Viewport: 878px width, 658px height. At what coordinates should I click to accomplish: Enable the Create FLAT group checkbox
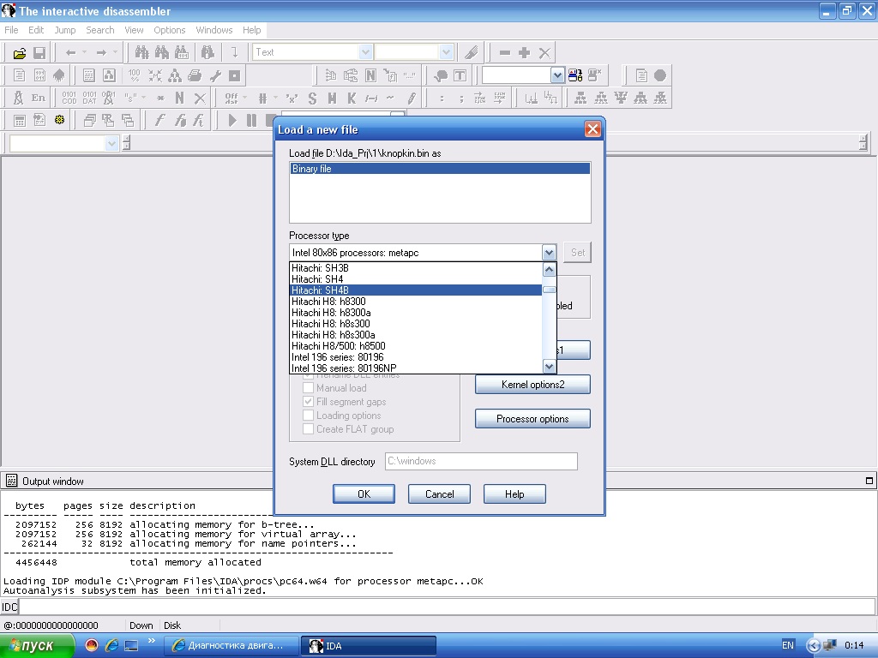[x=309, y=429]
